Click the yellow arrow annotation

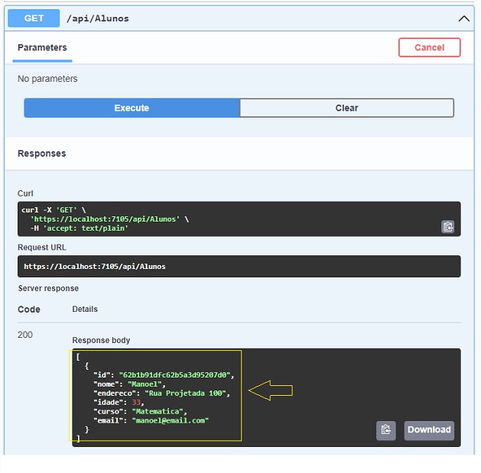271,391
